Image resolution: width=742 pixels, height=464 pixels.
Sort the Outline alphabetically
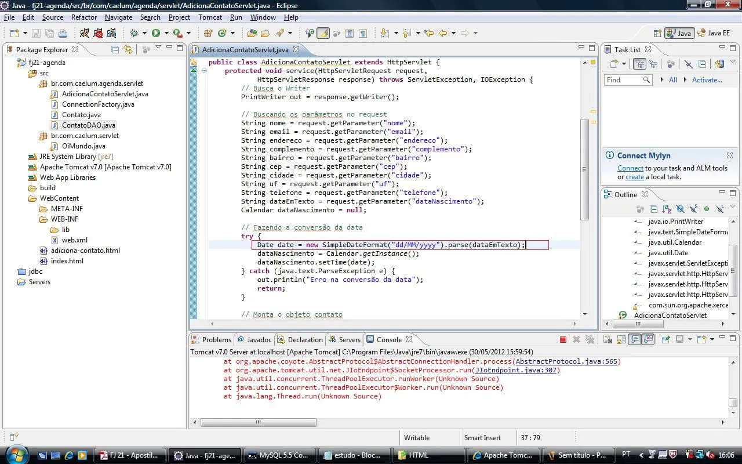667,209
